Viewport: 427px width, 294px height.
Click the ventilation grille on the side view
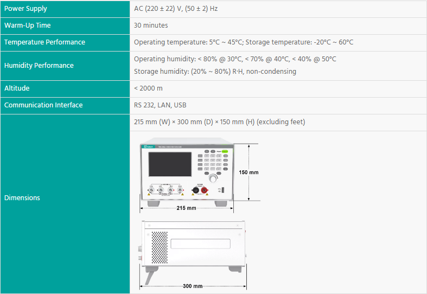coord(160,247)
